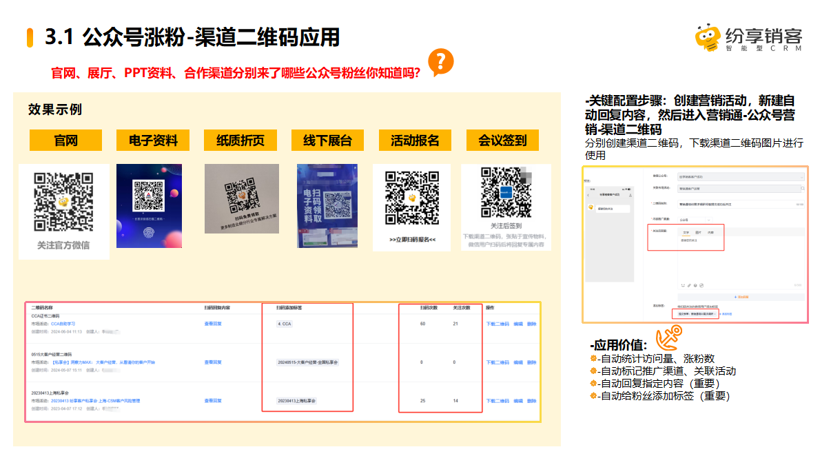
Task: Select the 图片 reply tab
Action: pyautogui.click(x=698, y=233)
